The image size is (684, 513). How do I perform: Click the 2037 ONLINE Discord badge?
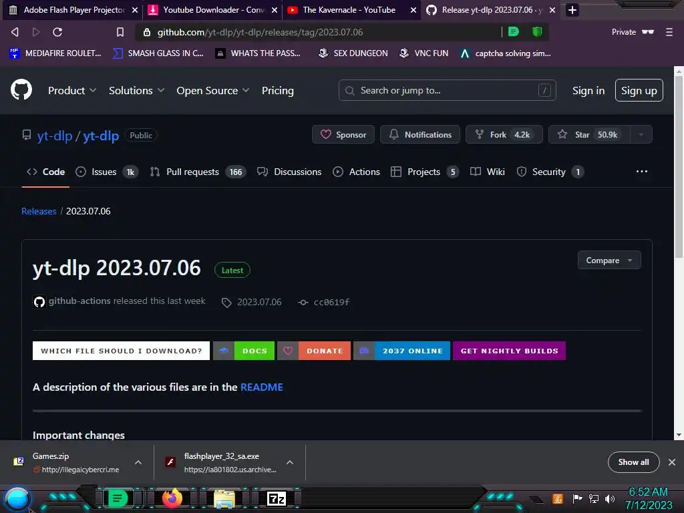[x=401, y=351]
